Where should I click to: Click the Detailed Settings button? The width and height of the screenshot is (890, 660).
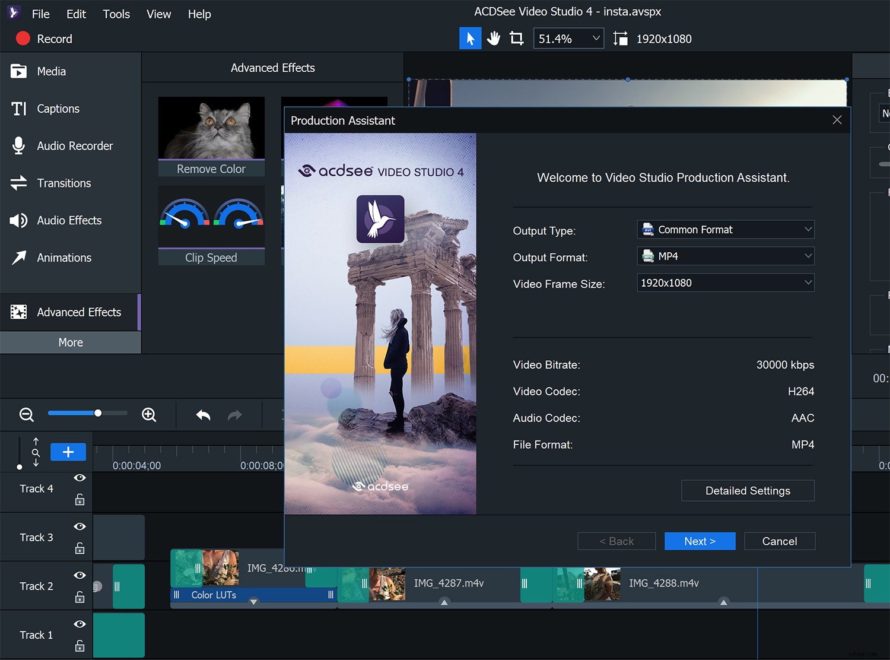point(748,490)
